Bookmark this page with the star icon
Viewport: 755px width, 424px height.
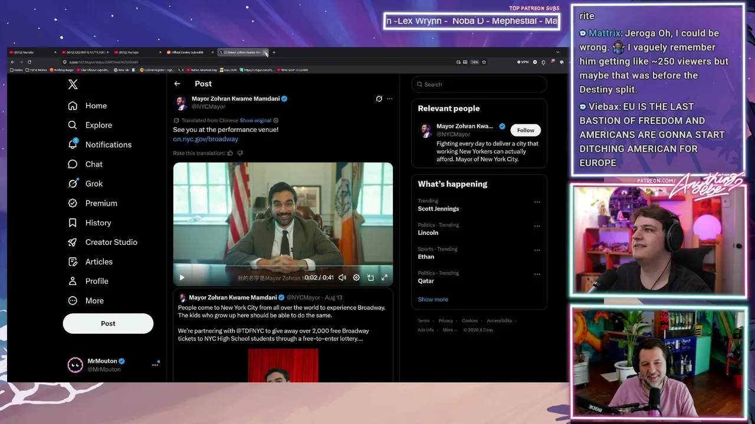[x=484, y=62]
